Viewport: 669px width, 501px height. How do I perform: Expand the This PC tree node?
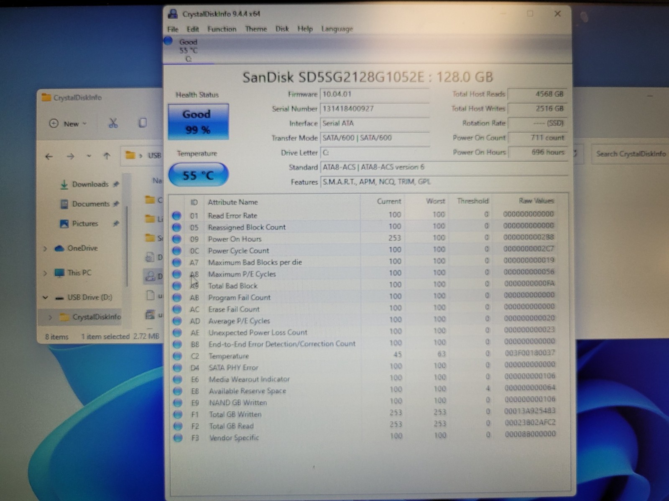45,273
